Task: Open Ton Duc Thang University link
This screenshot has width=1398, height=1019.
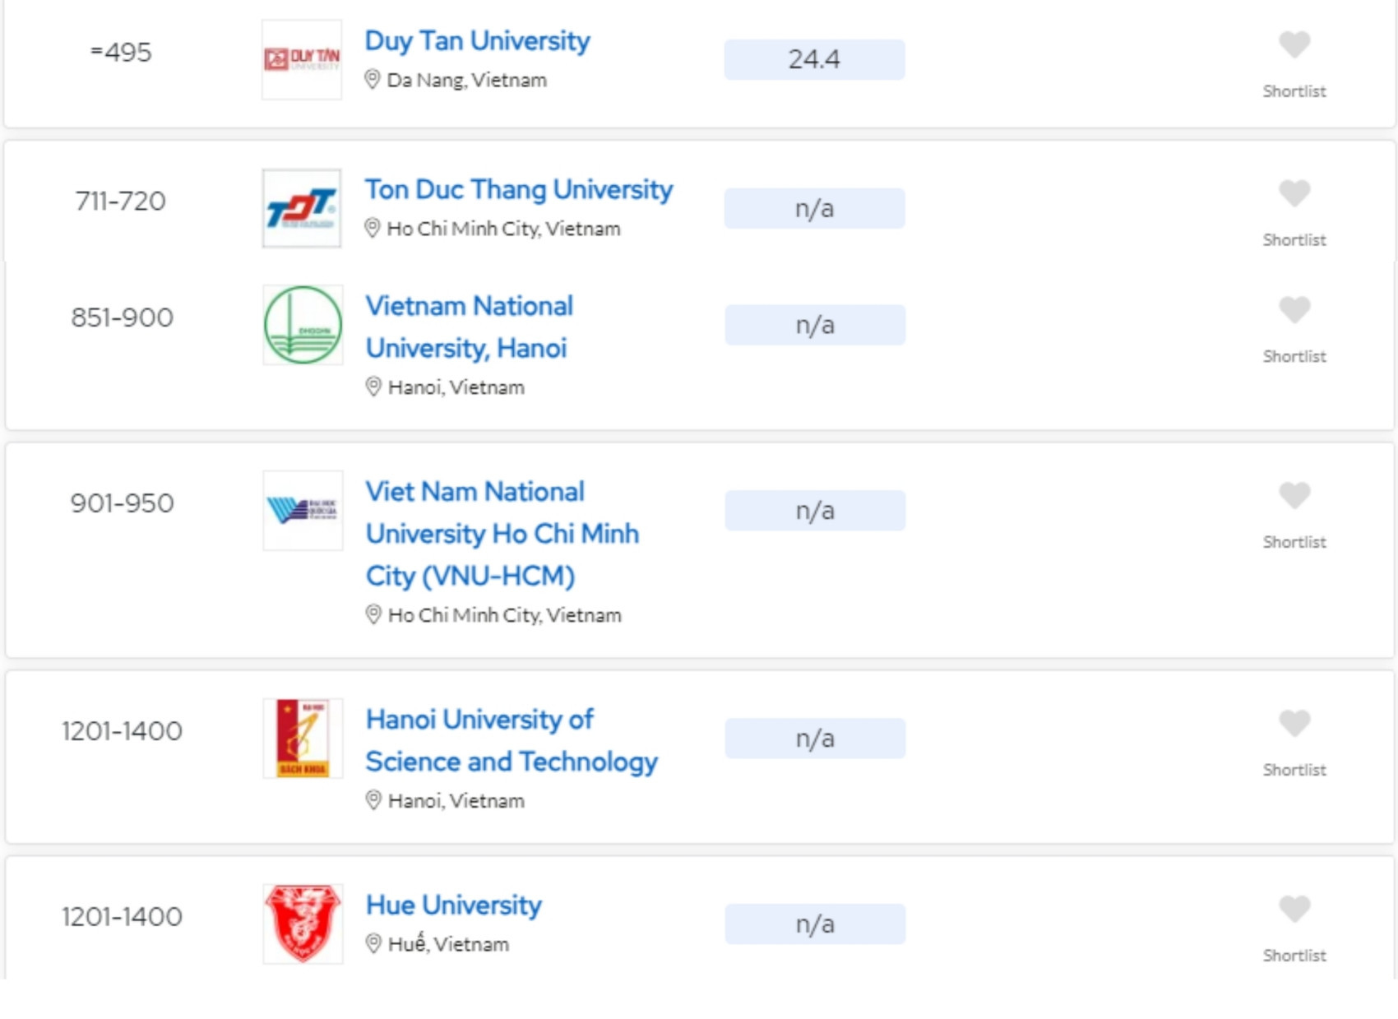Action: [519, 190]
